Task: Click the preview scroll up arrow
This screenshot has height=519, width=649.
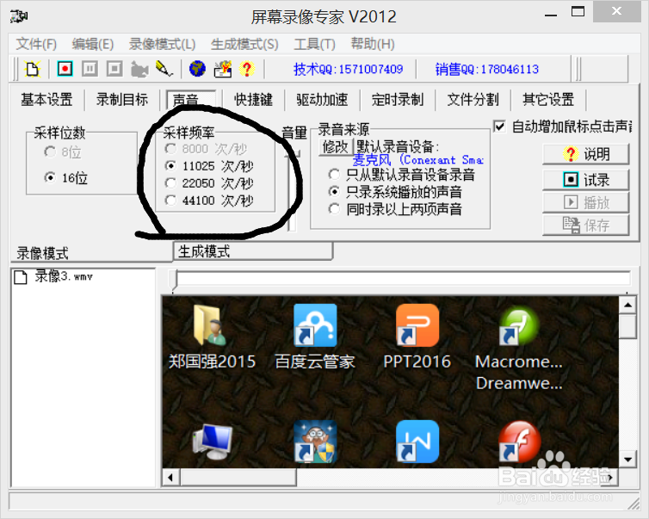Action: [x=627, y=306]
